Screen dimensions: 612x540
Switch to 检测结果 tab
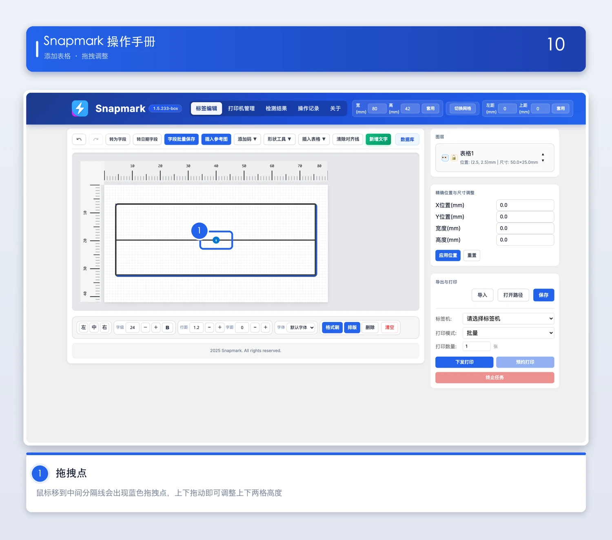pos(276,108)
